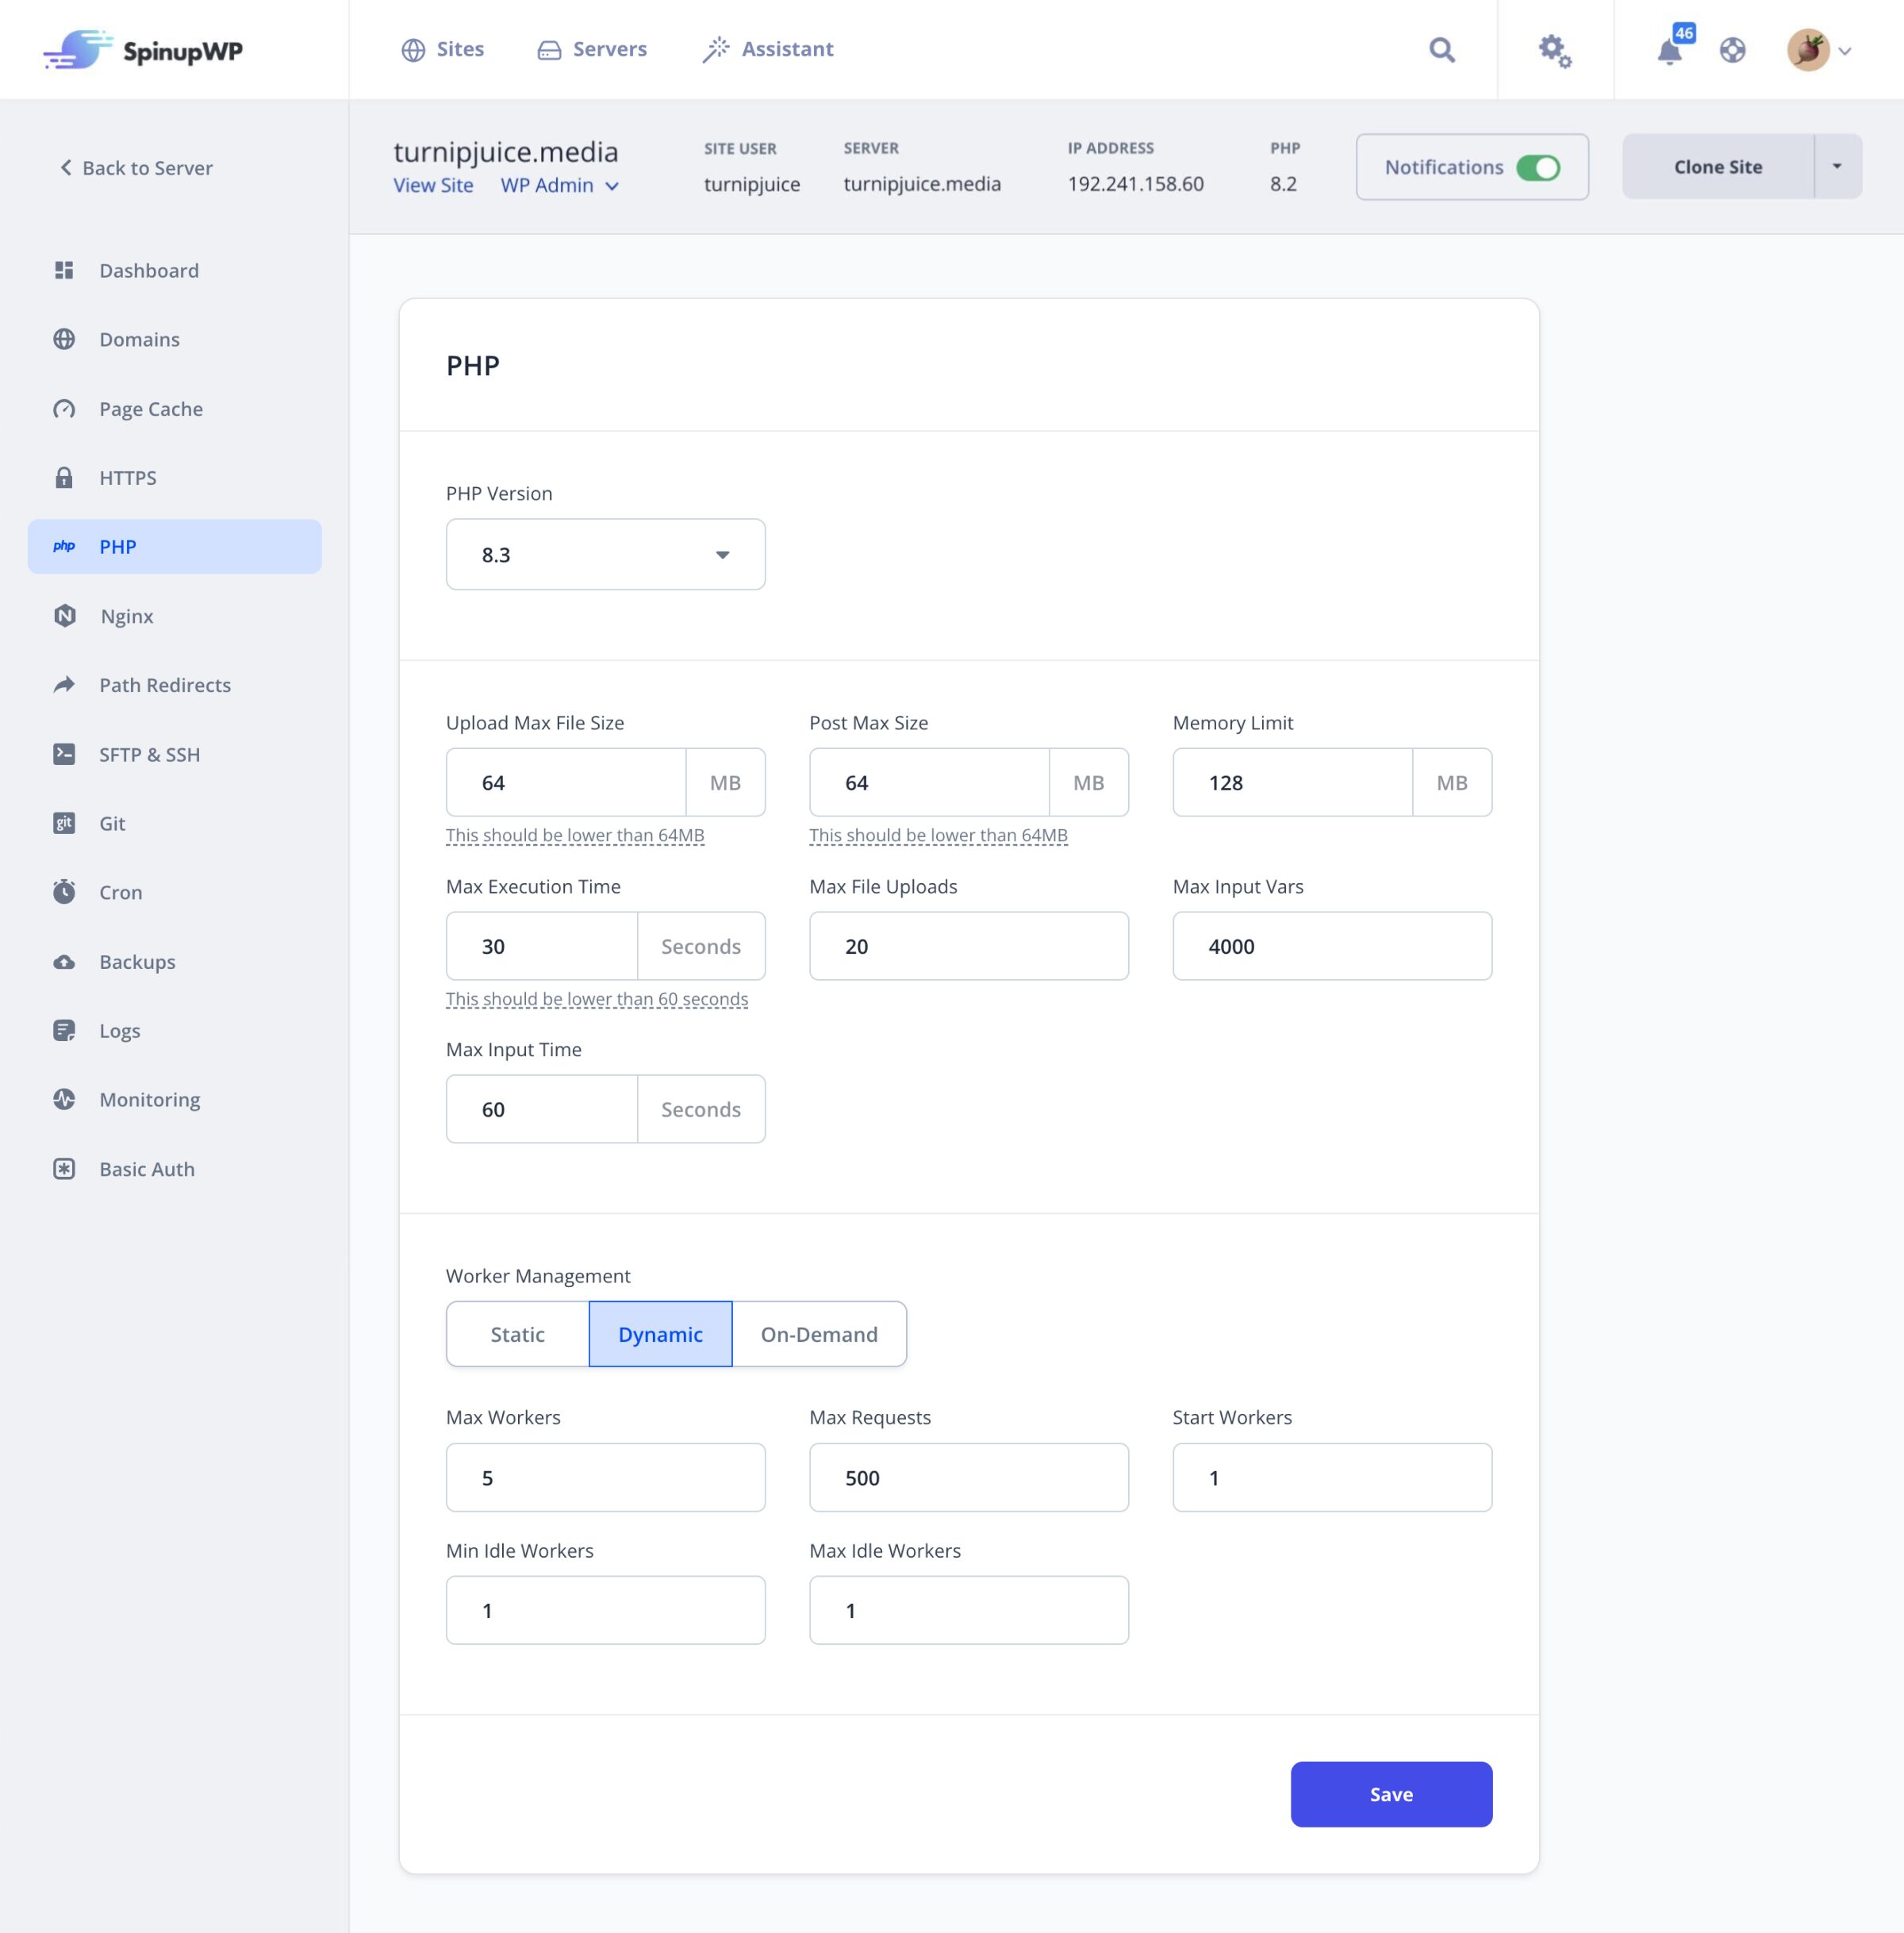Select On-Demand worker management mode
The width and height of the screenshot is (1904, 1933).
tap(818, 1334)
